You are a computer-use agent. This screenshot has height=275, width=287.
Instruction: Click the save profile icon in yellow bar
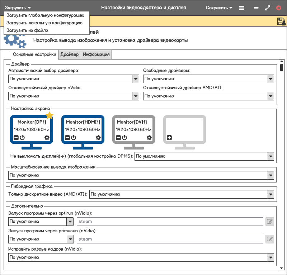click(281, 21)
